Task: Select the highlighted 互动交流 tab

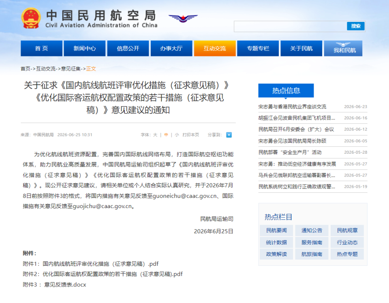Action: click(215, 48)
